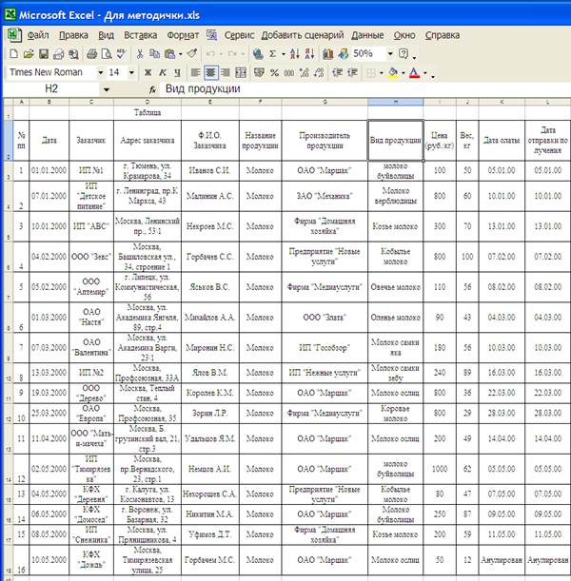
Task: Open the Вид menu
Action: pos(106,35)
